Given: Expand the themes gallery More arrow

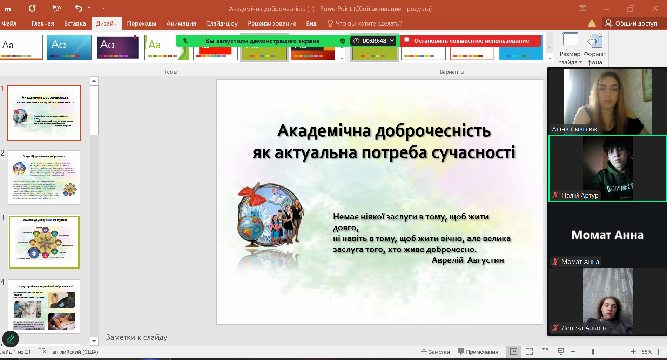Looking at the screenshot, I should [342, 58].
